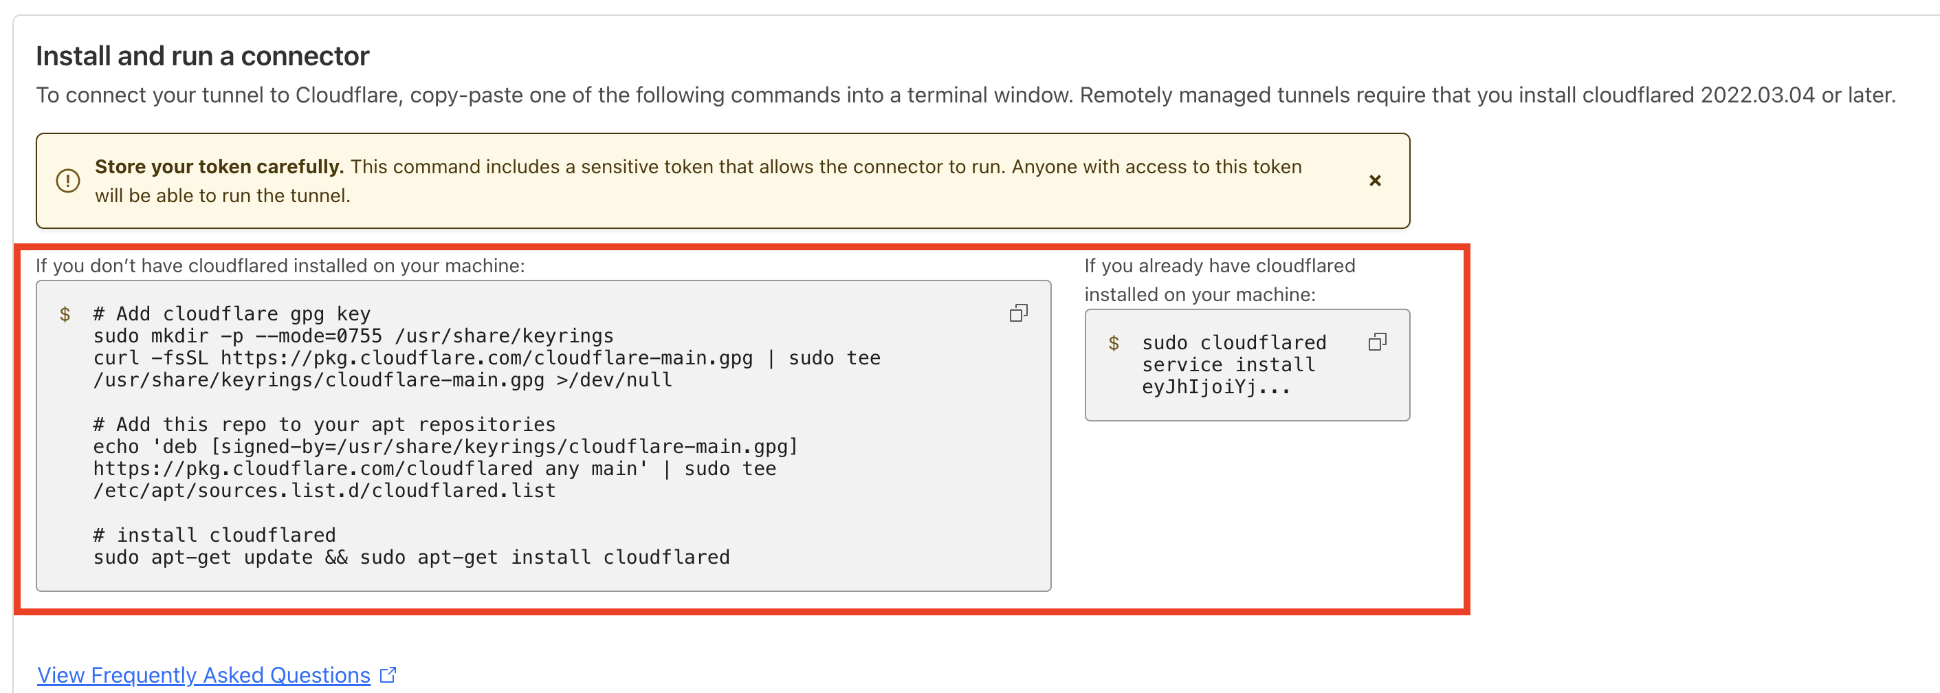Viewport: 1940px width, 693px height.
Task: Click the bold Store your token carefully text
Action: (219, 166)
